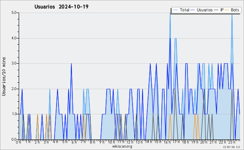Click the '6 h' x-axis label
Viewport: 244px width, 150px height.
point(74,142)
